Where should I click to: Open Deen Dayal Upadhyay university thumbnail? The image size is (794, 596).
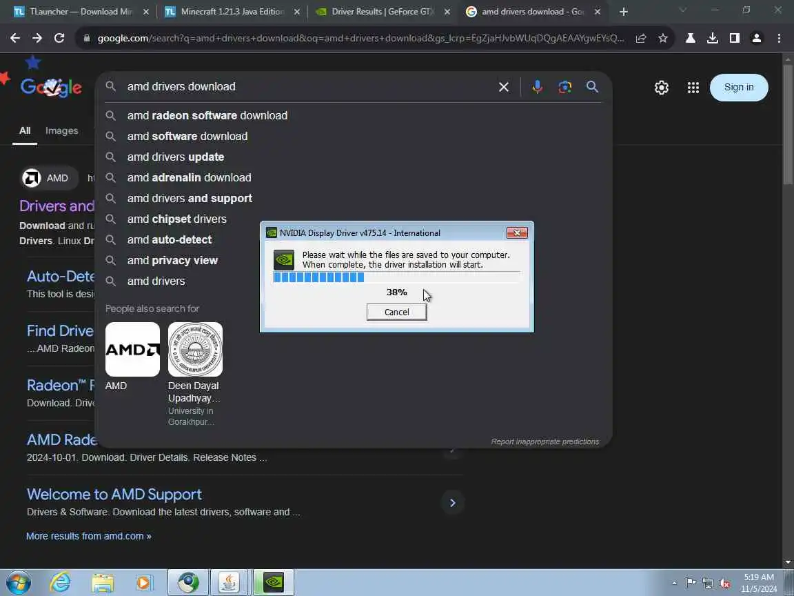[195, 349]
